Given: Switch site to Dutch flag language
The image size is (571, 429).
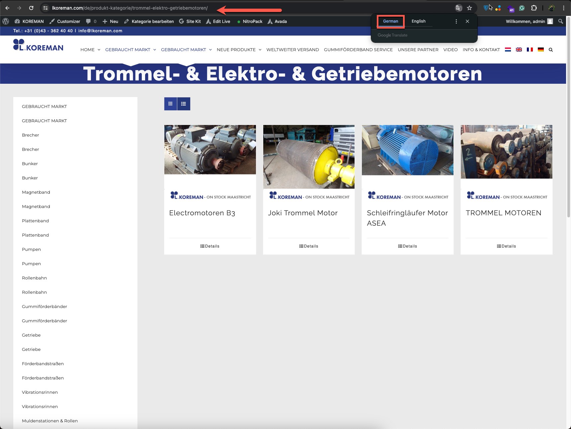Looking at the screenshot, I should click(508, 50).
